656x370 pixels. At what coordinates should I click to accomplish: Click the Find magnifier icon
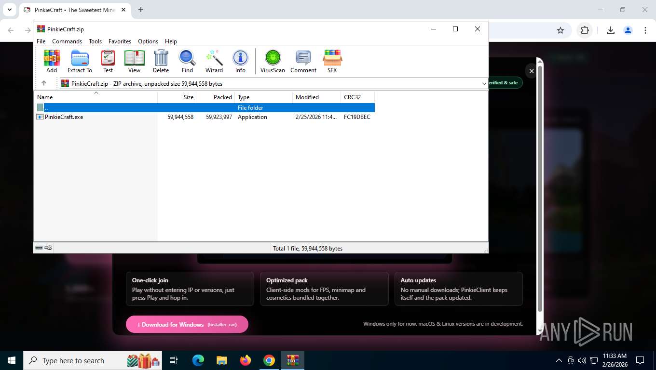click(x=187, y=61)
